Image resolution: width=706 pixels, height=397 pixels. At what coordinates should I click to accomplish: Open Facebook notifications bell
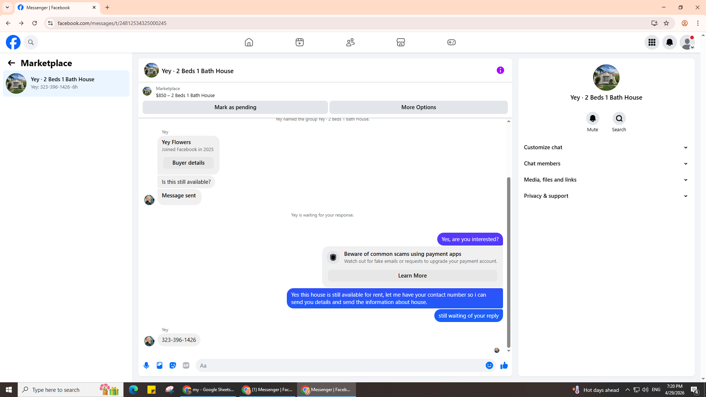click(669, 42)
